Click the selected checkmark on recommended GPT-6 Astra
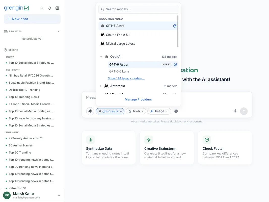This screenshot has width=269, height=202. [175, 26]
